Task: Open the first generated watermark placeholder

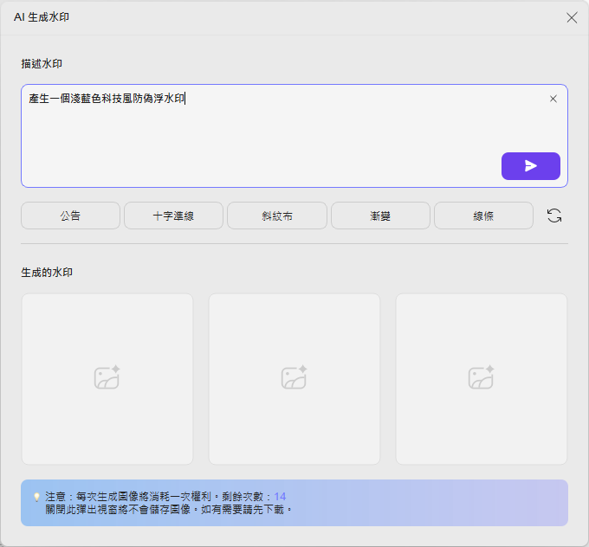Action: 107,379
